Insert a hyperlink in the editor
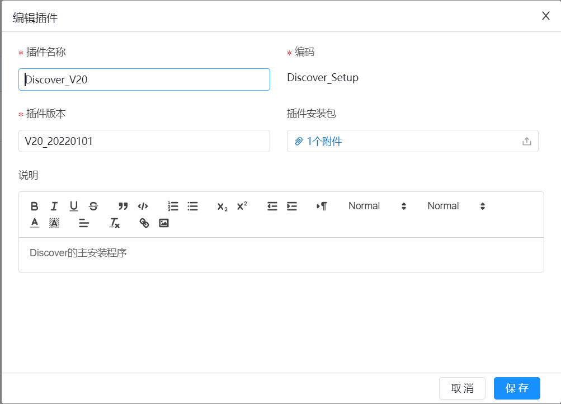 (144, 223)
